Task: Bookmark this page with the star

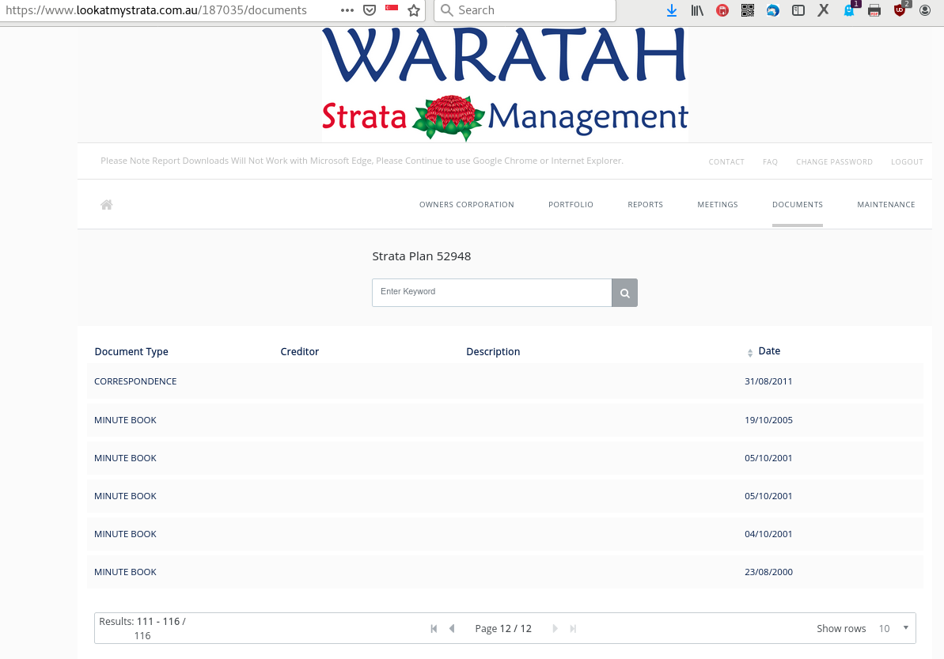Action: coord(414,10)
